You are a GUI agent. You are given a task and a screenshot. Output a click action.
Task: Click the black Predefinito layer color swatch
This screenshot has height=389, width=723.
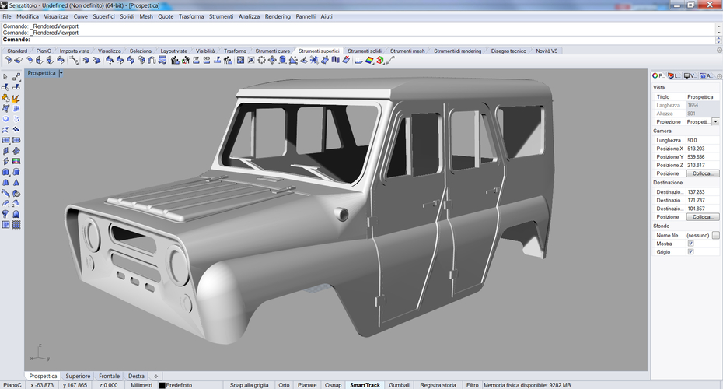tap(162, 385)
